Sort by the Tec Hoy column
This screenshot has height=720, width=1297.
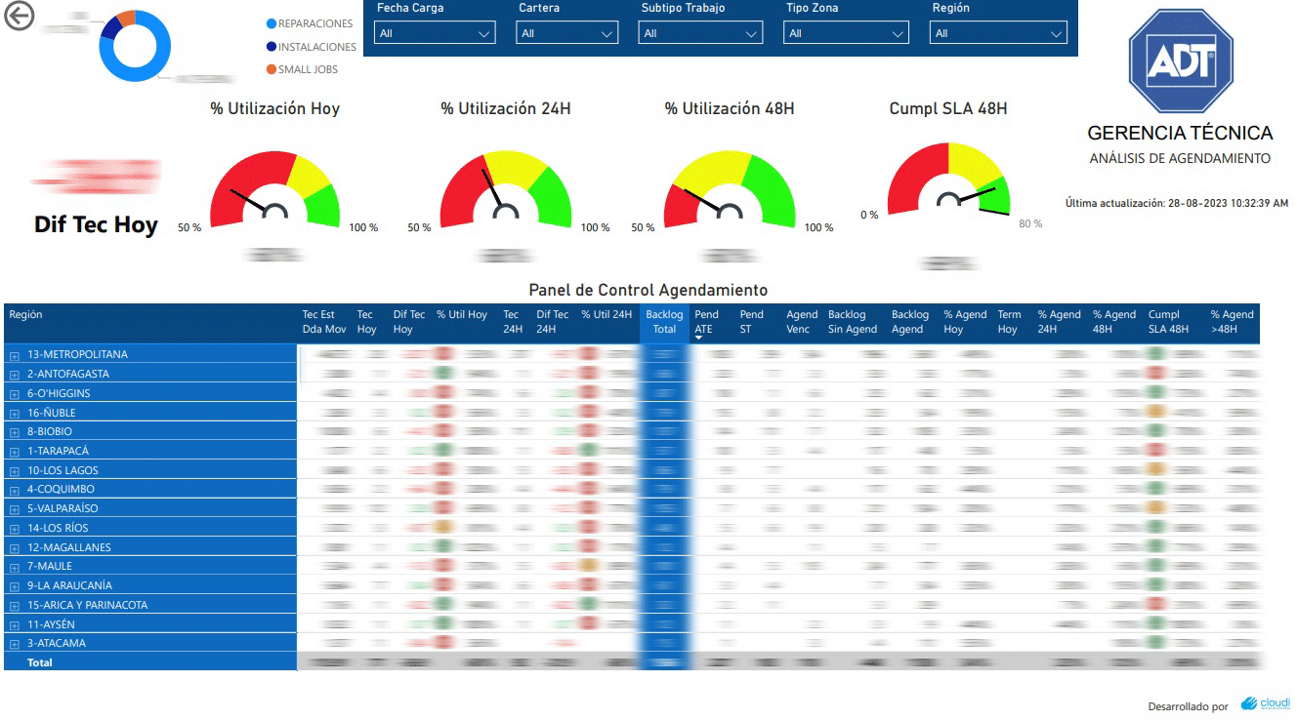[366, 322]
